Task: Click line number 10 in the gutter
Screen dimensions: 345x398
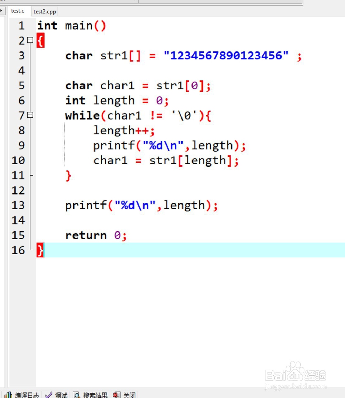Action: tap(18, 160)
